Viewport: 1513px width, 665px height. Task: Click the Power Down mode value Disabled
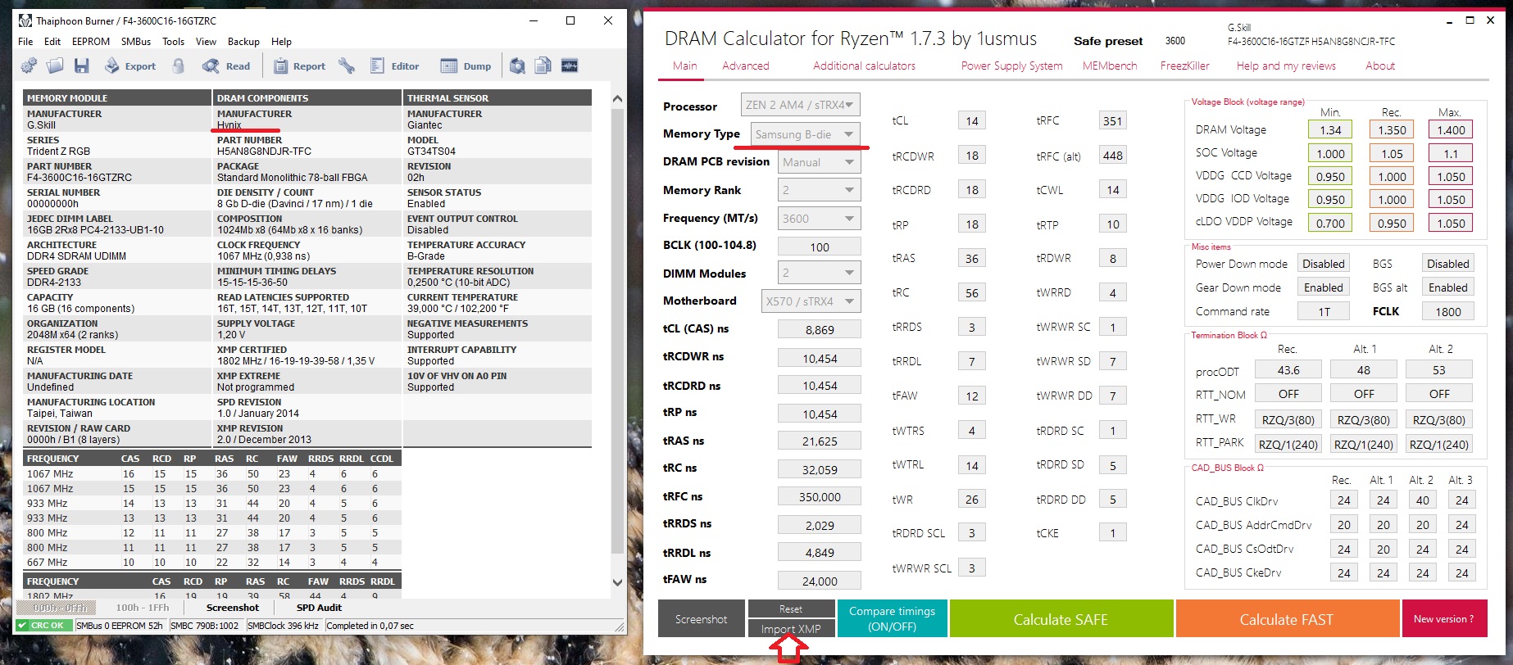1323,264
